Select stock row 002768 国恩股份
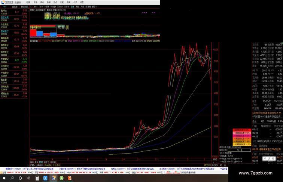 14,46
